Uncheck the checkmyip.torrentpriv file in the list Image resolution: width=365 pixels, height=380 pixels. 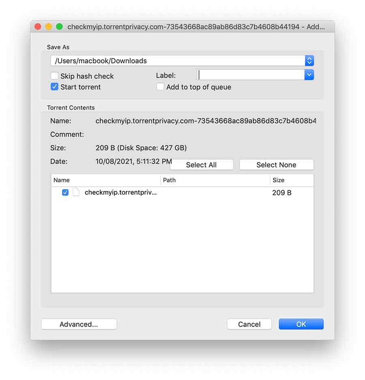(65, 192)
